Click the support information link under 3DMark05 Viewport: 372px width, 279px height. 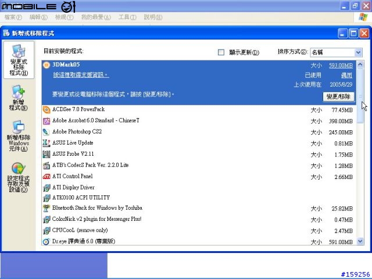point(81,75)
